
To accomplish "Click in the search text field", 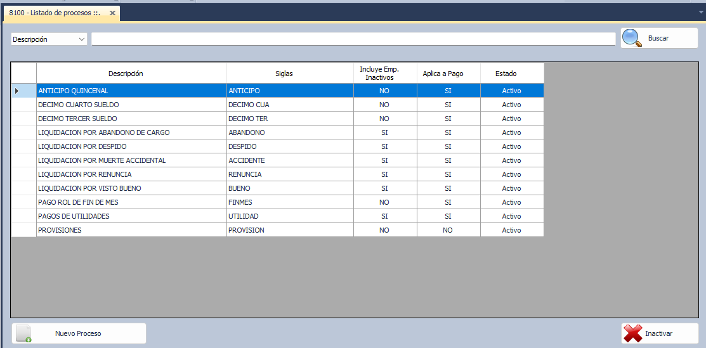I will pyautogui.click(x=353, y=39).
